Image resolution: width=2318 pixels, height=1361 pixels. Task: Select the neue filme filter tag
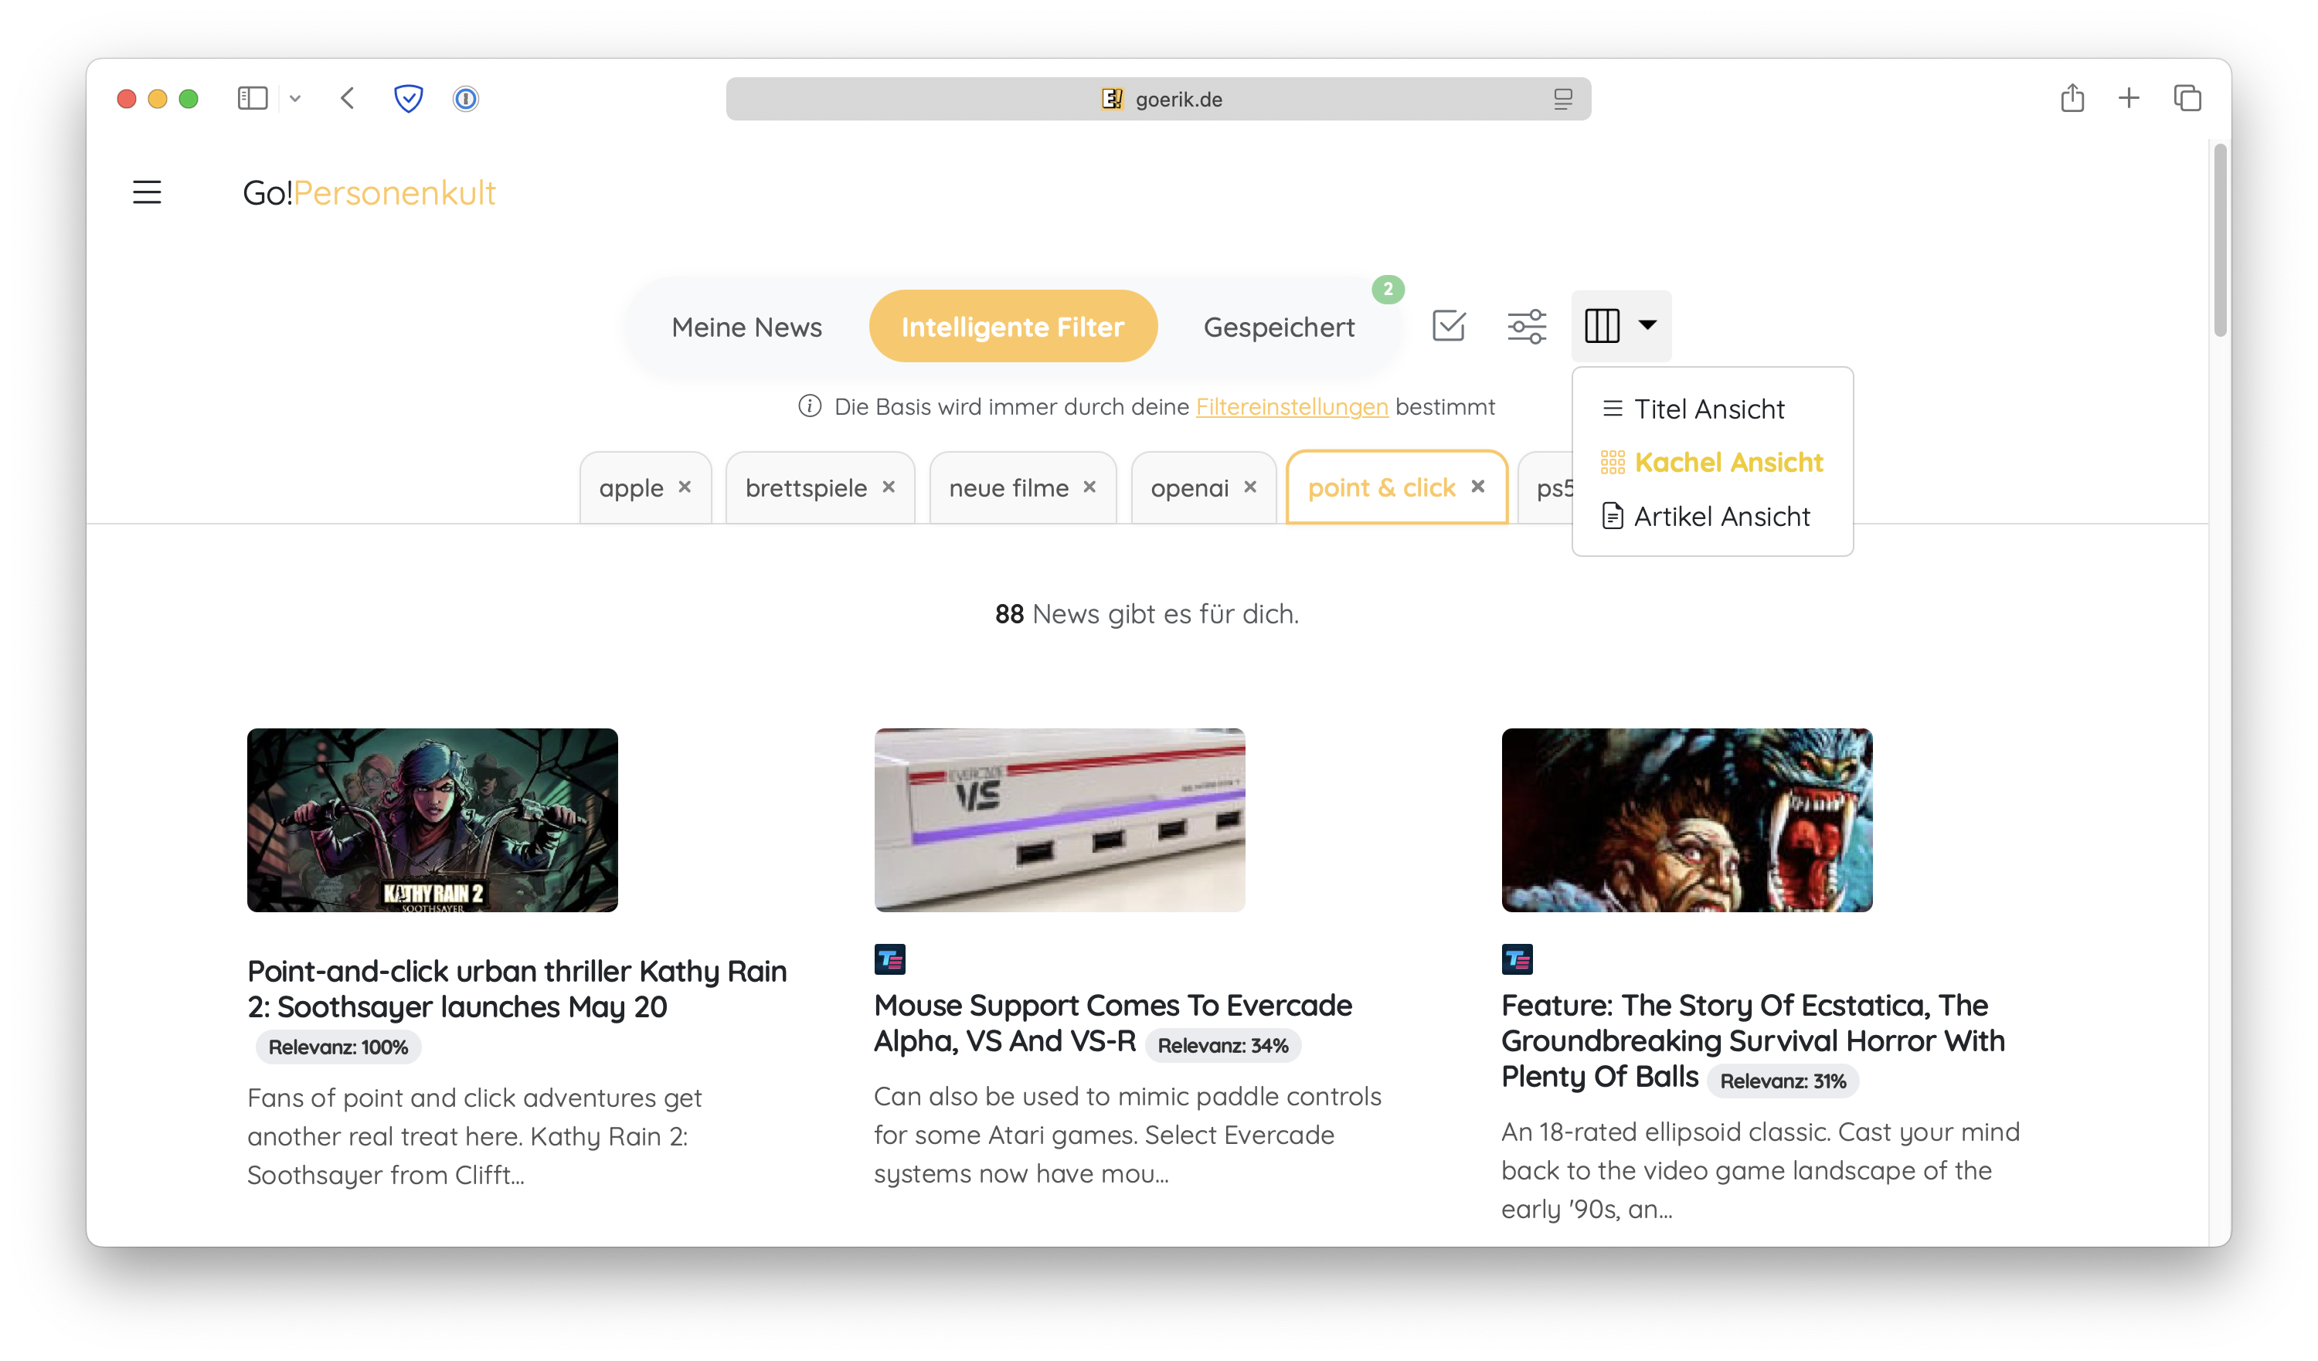(x=1008, y=487)
